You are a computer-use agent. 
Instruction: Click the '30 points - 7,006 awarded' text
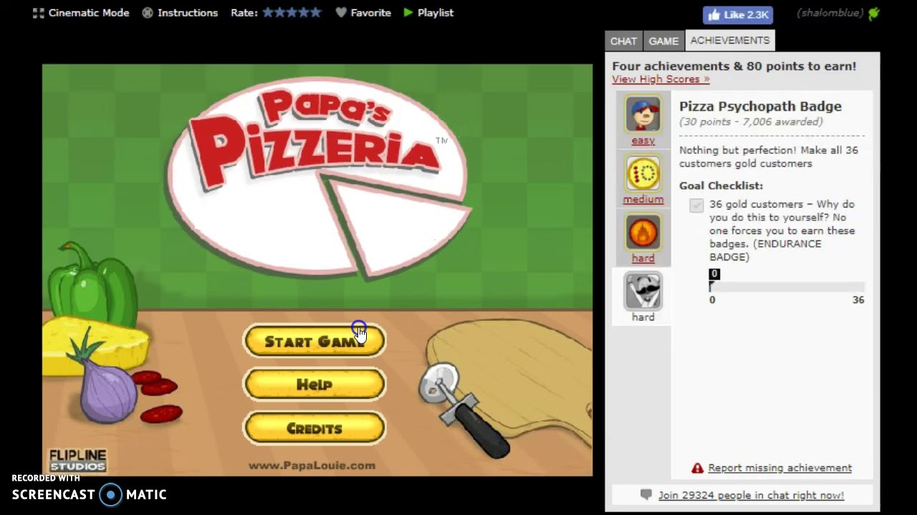751,122
